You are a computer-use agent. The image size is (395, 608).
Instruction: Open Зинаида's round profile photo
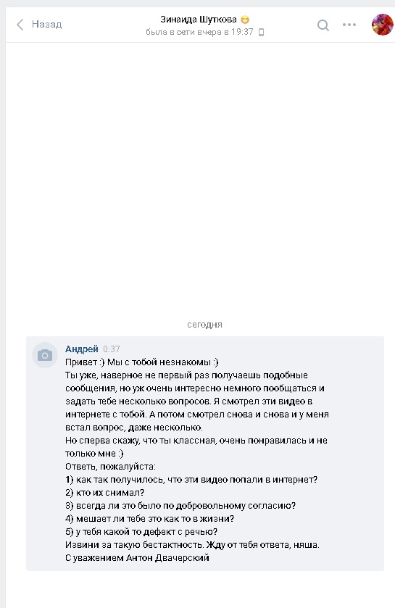click(382, 25)
